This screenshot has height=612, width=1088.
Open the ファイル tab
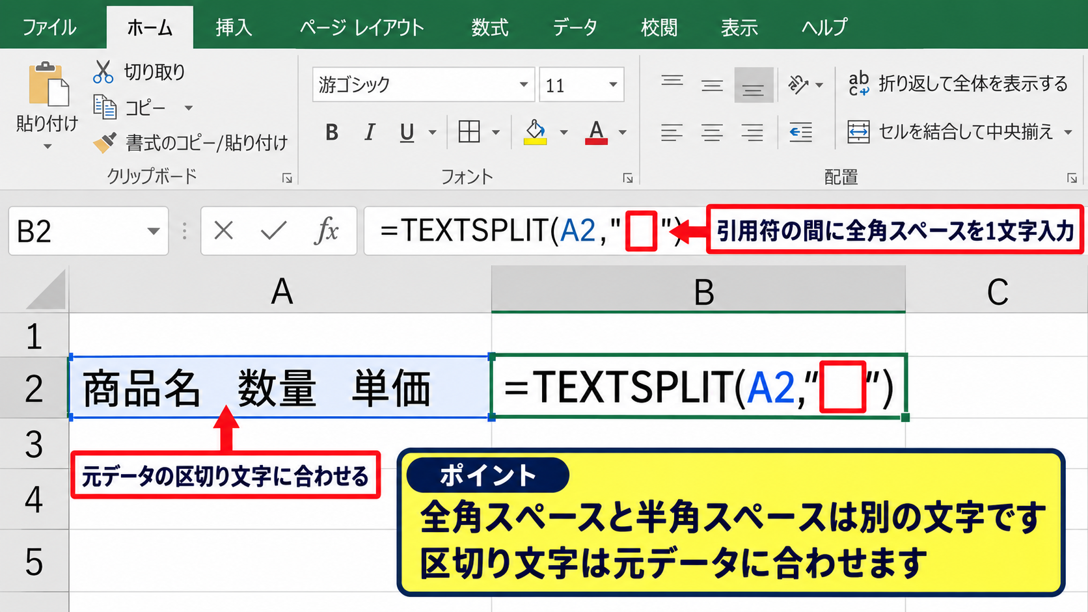click(x=49, y=27)
